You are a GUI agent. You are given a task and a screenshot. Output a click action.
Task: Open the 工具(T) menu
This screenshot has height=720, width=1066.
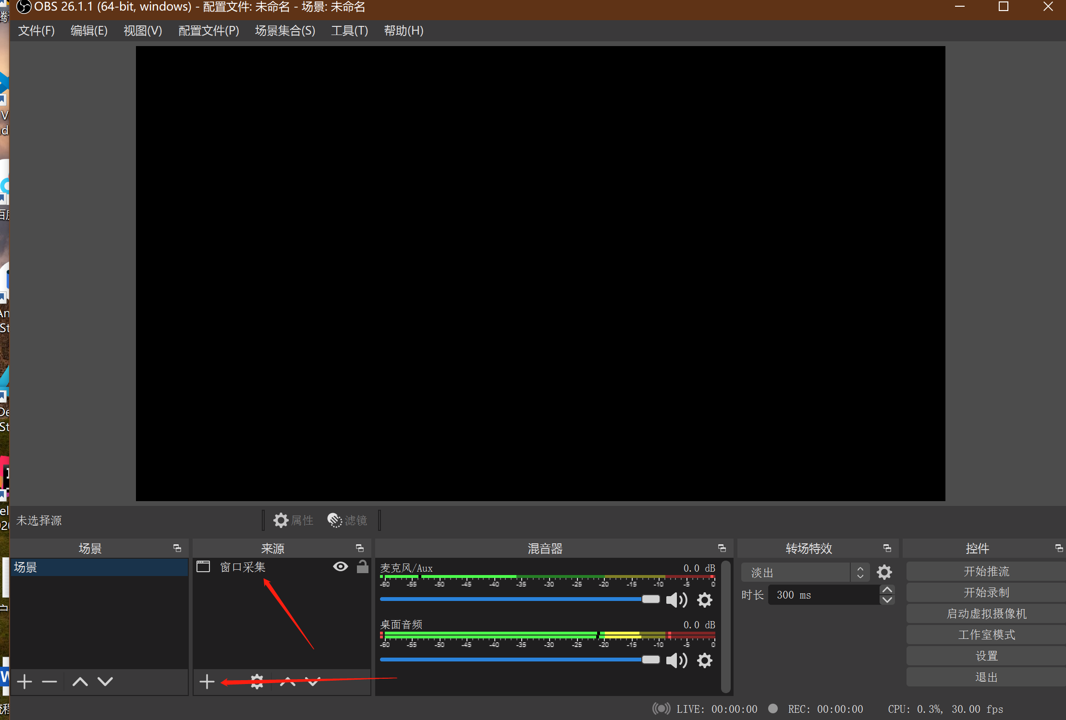(349, 31)
